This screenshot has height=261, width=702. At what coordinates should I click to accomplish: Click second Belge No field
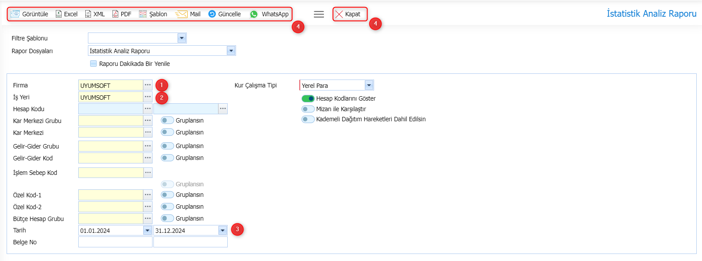pos(190,242)
